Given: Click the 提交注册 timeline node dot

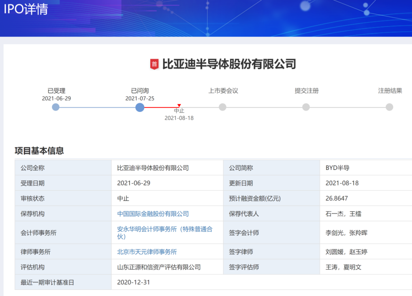Looking at the screenshot, I should coord(306,107).
